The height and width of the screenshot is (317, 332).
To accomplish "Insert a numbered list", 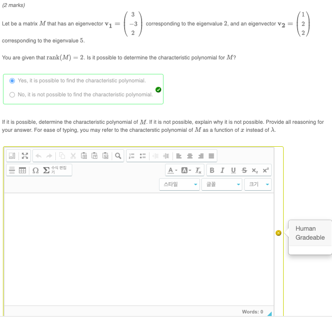I will (x=132, y=156).
